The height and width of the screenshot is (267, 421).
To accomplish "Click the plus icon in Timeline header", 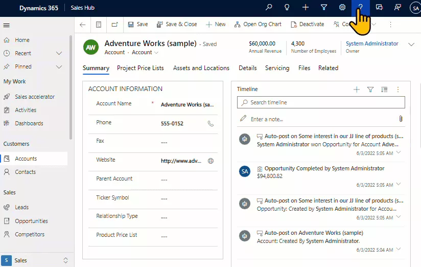I will click(x=357, y=90).
